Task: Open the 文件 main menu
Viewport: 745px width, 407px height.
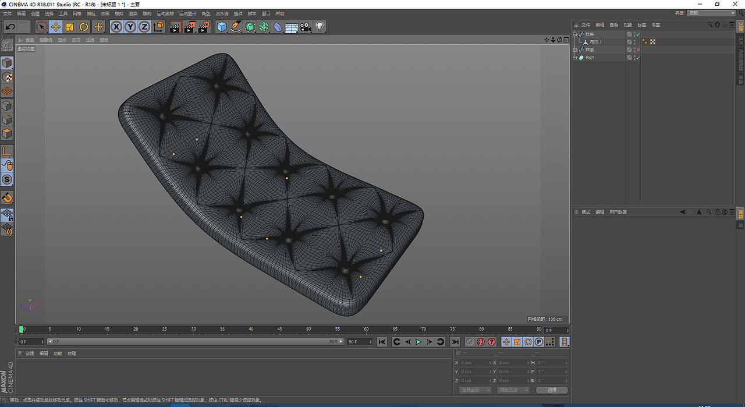Action: pyautogui.click(x=7, y=13)
